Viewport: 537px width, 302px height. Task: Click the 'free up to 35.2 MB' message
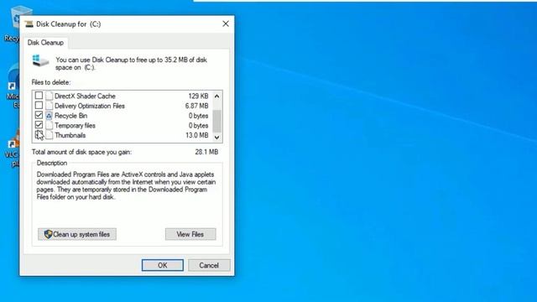(131, 64)
